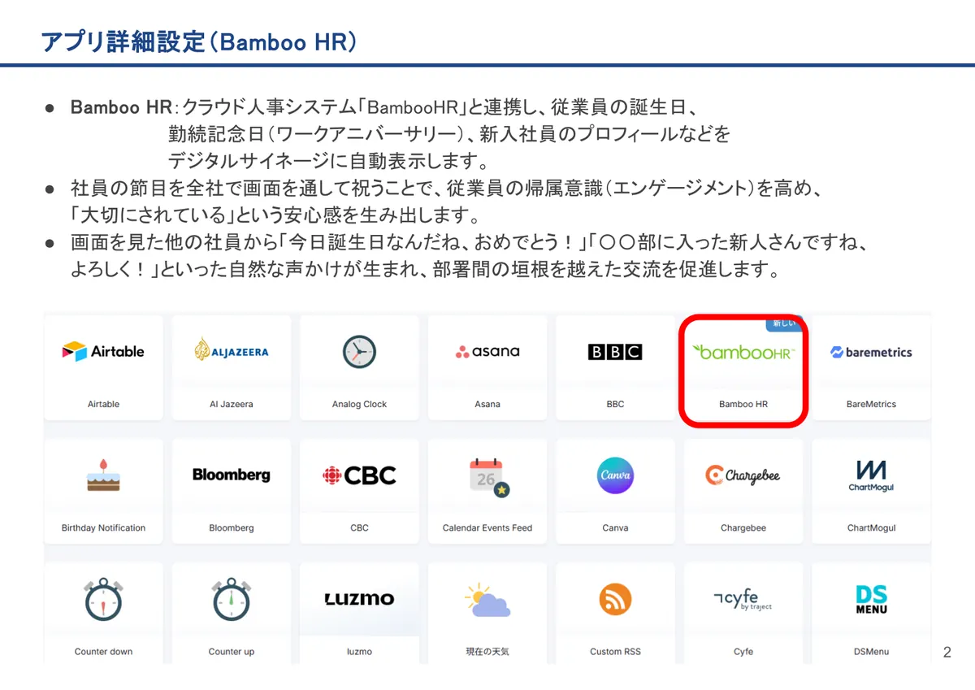975x690 pixels.
Task: Click the Airtable text label
Action: [x=103, y=404]
